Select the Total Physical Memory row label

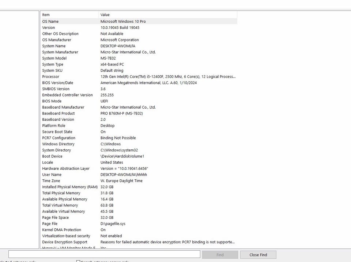[61, 193]
